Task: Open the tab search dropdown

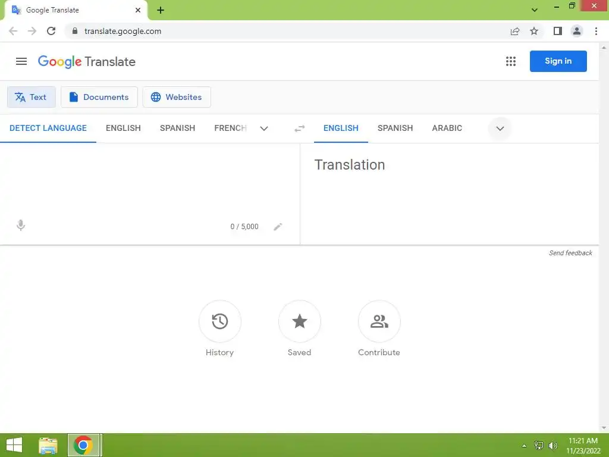Action: point(535,10)
